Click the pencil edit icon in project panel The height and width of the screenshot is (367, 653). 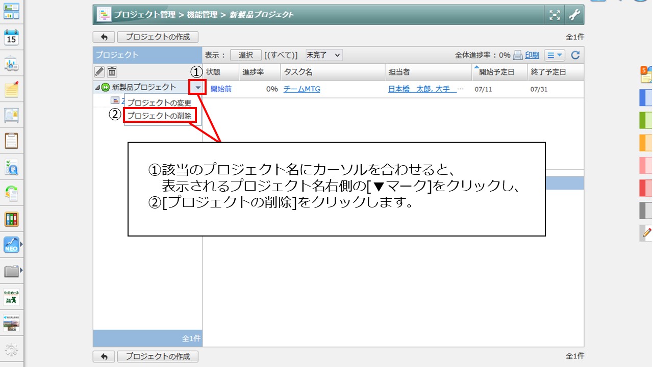click(99, 72)
